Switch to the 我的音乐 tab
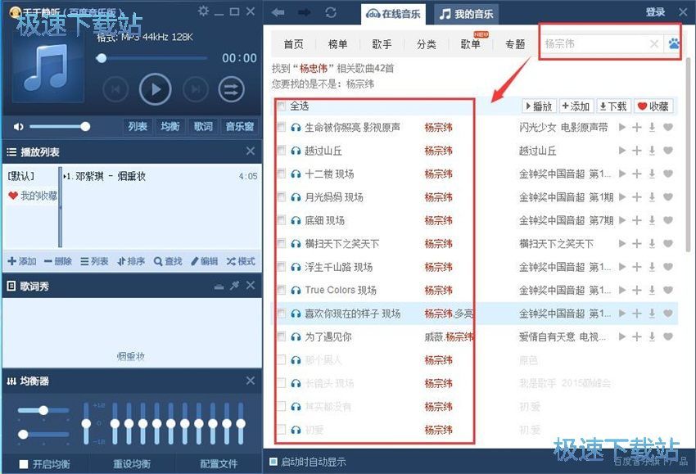Image resolution: width=696 pixels, height=474 pixels. (x=466, y=14)
